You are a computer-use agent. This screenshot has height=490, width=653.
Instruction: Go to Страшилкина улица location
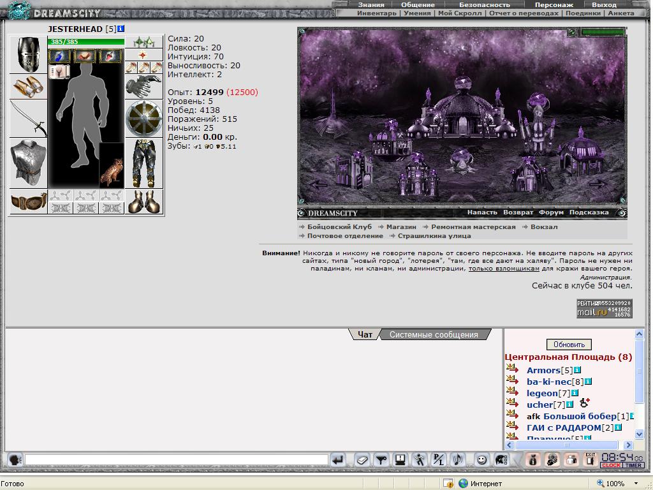[x=434, y=235]
